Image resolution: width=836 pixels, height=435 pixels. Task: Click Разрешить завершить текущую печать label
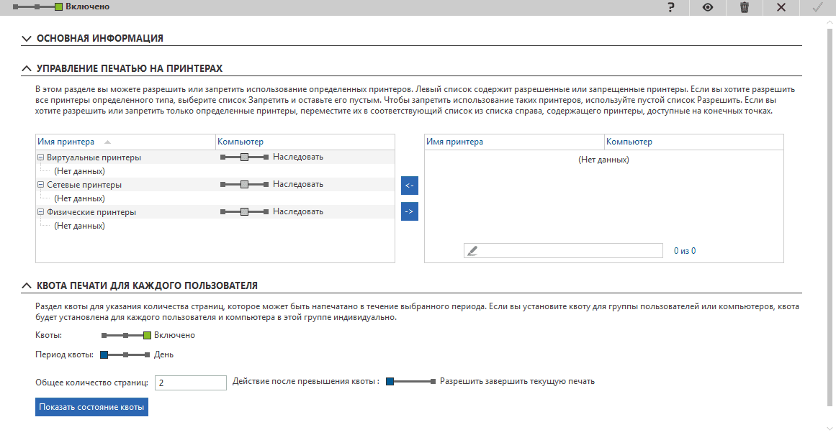click(517, 381)
